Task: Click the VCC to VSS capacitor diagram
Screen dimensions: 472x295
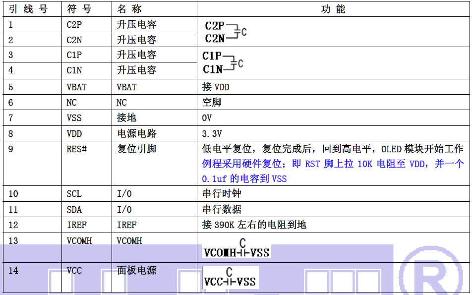Action: (x=230, y=278)
